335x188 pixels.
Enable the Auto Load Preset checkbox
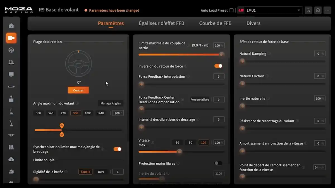point(231,10)
